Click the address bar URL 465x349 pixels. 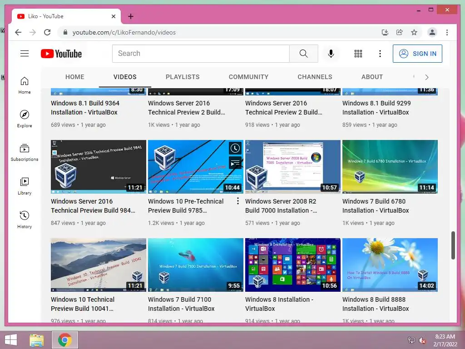coord(124,32)
